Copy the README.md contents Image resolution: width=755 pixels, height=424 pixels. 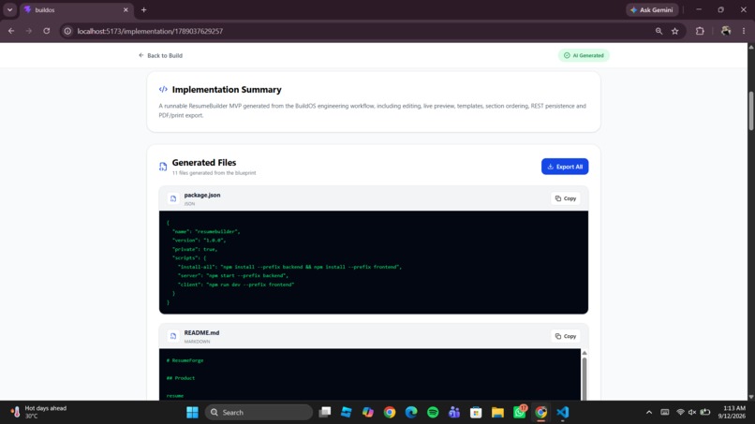[565, 336]
